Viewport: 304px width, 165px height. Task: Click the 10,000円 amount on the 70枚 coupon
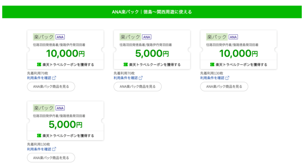(65, 53)
